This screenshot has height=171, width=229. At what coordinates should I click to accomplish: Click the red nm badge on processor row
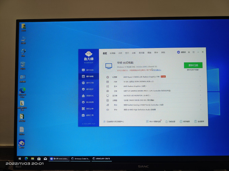[163, 76]
